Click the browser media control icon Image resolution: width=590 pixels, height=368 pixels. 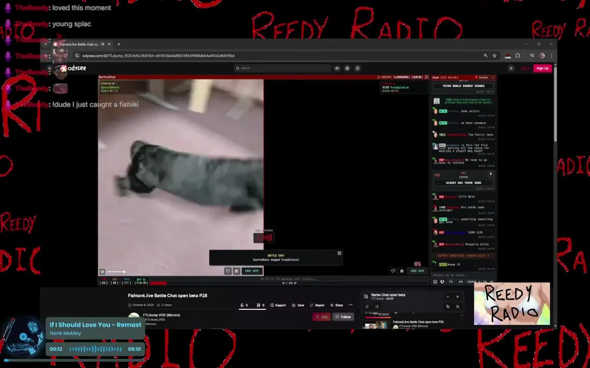tap(532, 56)
